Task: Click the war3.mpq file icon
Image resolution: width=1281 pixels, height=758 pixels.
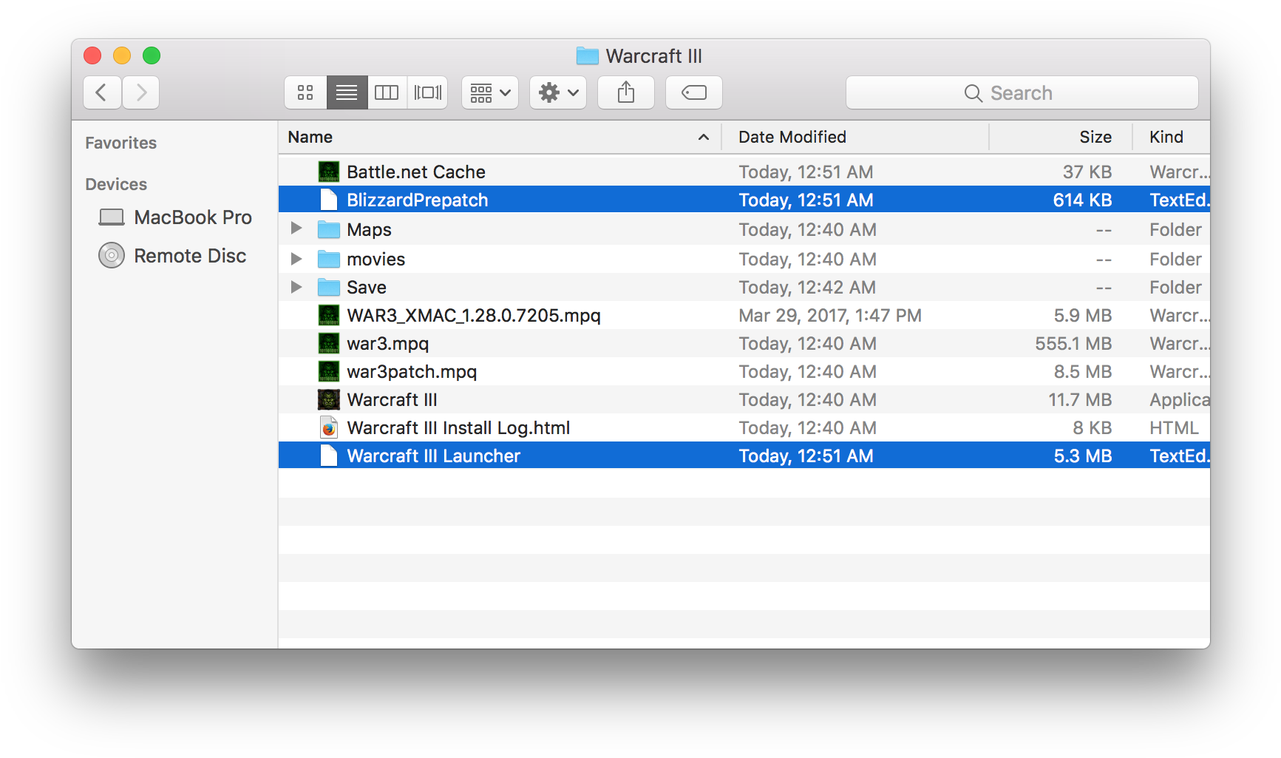Action: pos(329,343)
